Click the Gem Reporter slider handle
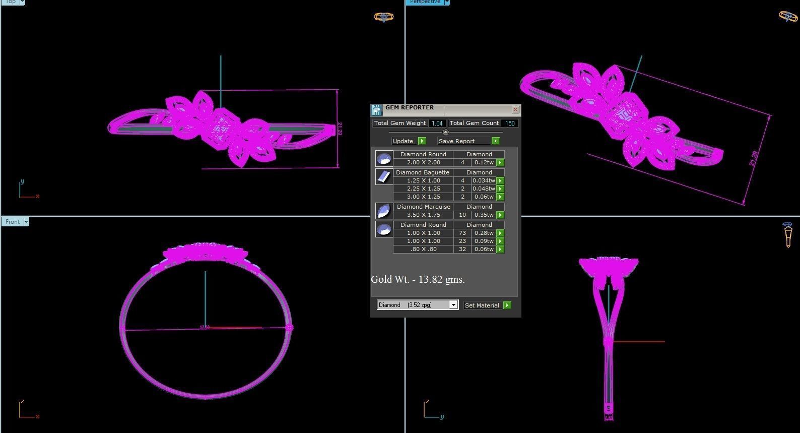 tap(445, 132)
